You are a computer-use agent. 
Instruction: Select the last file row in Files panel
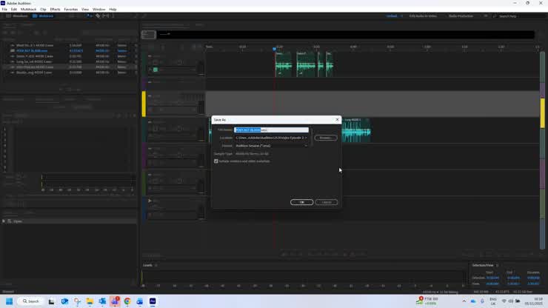(x=70, y=73)
